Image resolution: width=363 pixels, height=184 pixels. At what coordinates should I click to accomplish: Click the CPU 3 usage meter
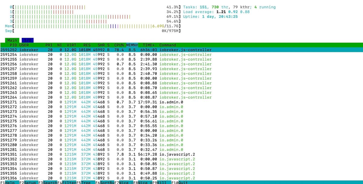[95, 21]
